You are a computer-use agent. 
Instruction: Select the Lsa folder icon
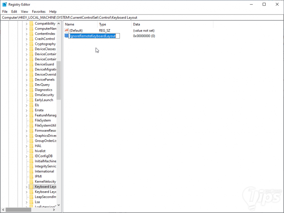[32, 202]
